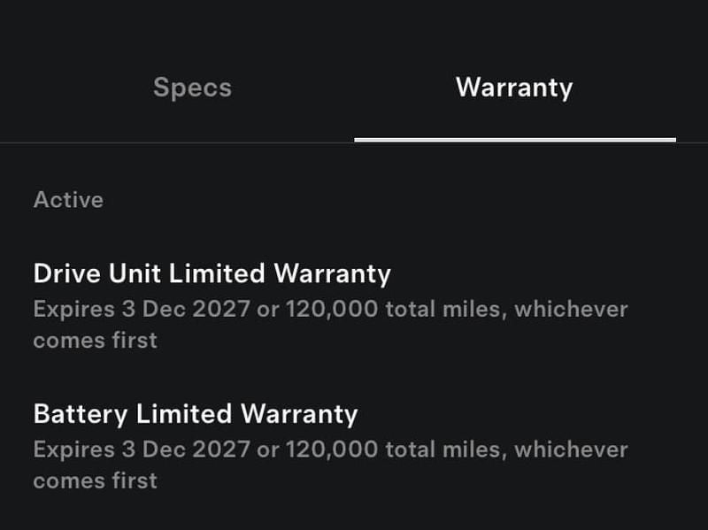Image resolution: width=708 pixels, height=530 pixels.
Task: Click "Expires" under Battery Limited Warranty
Action: click(74, 449)
